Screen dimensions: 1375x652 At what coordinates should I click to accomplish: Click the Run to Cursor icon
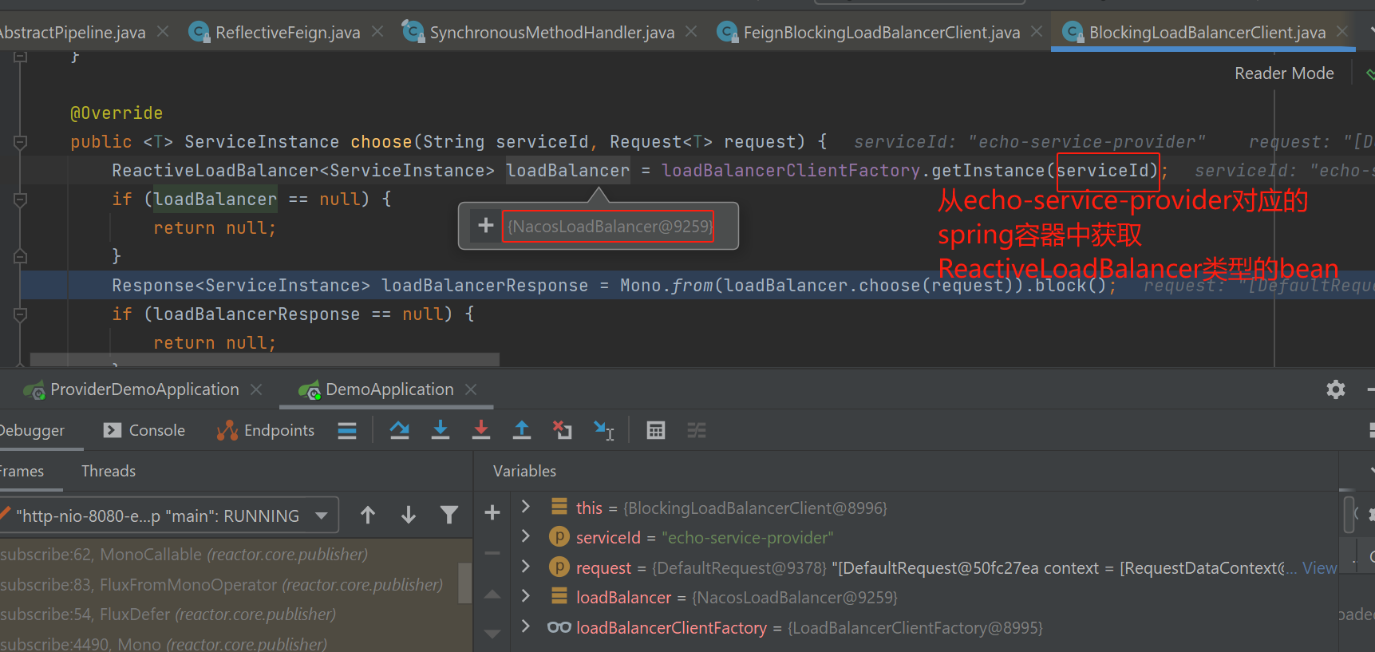[x=603, y=430]
